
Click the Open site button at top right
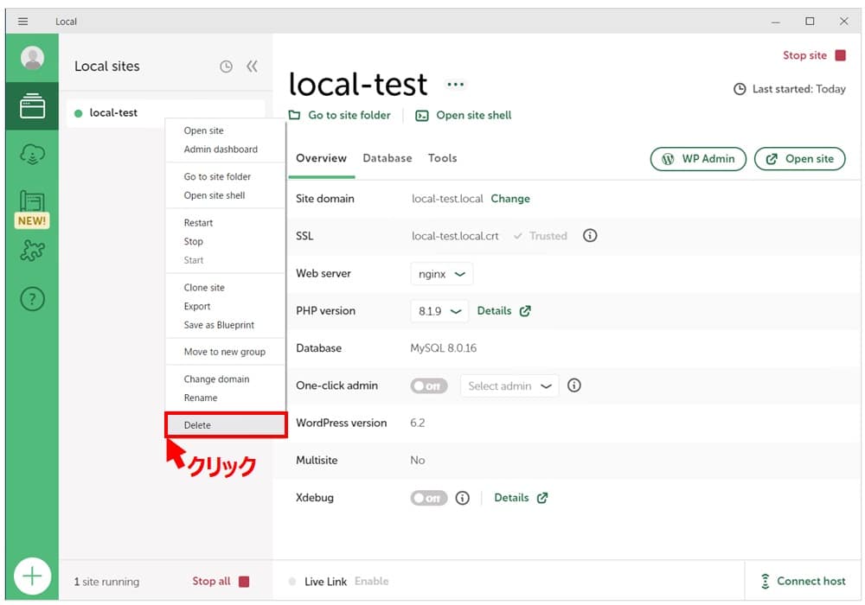tap(799, 159)
